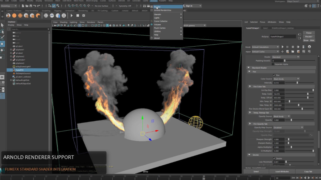Uncheck the Fire checkbox
The image size is (321, 180).
[x=274, y=75]
